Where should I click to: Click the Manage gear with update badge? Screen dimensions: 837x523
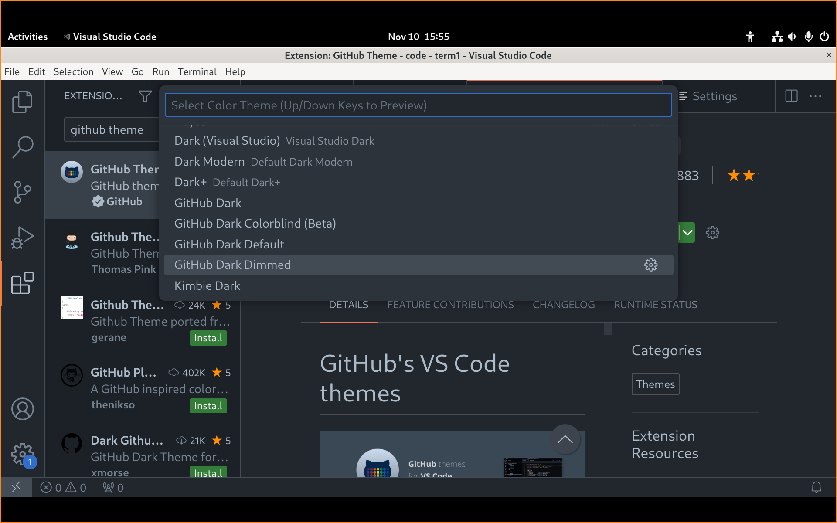(22, 454)
